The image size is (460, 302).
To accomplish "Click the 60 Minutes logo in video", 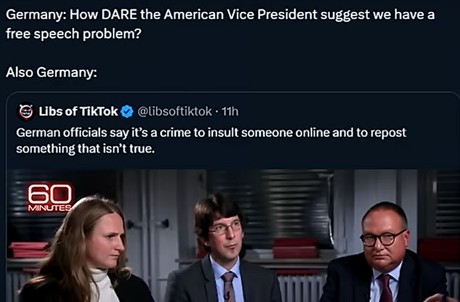I will click(49, 198).
